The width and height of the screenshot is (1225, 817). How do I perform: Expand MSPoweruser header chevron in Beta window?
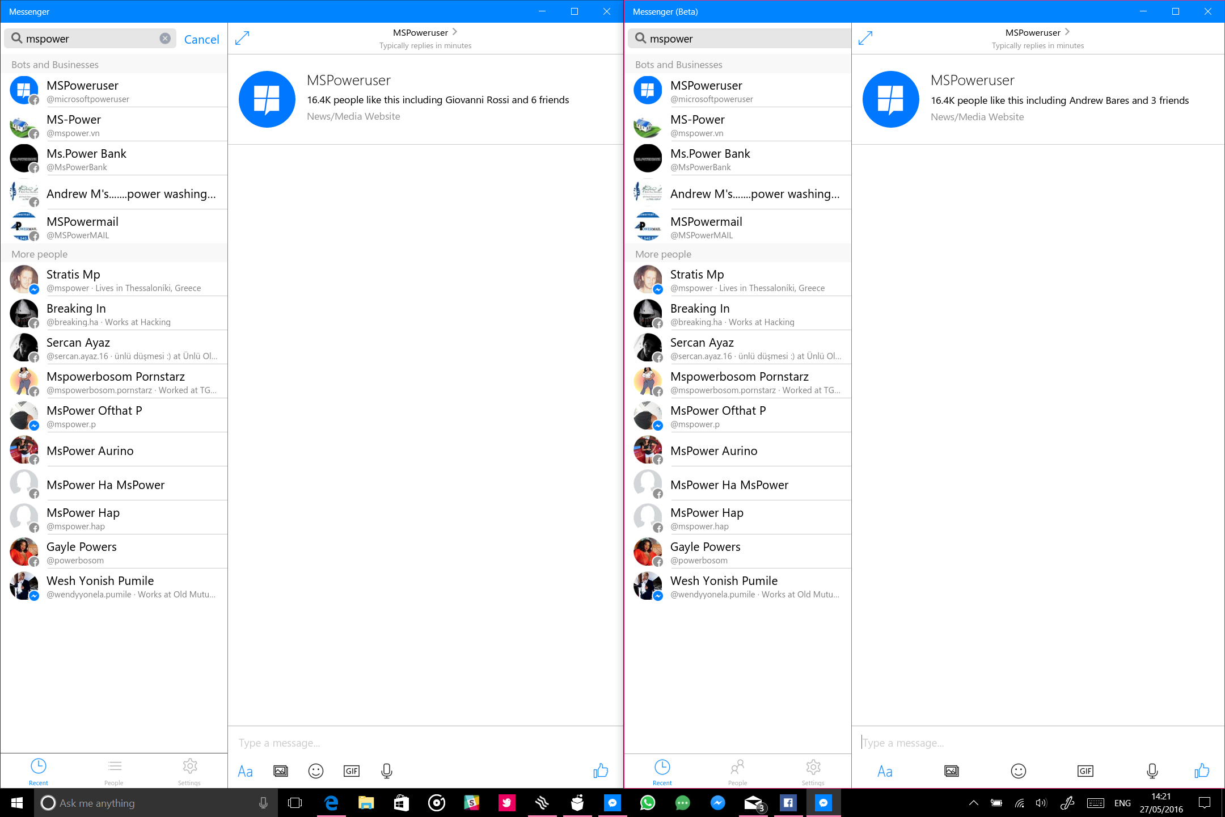pos(1067,32)
